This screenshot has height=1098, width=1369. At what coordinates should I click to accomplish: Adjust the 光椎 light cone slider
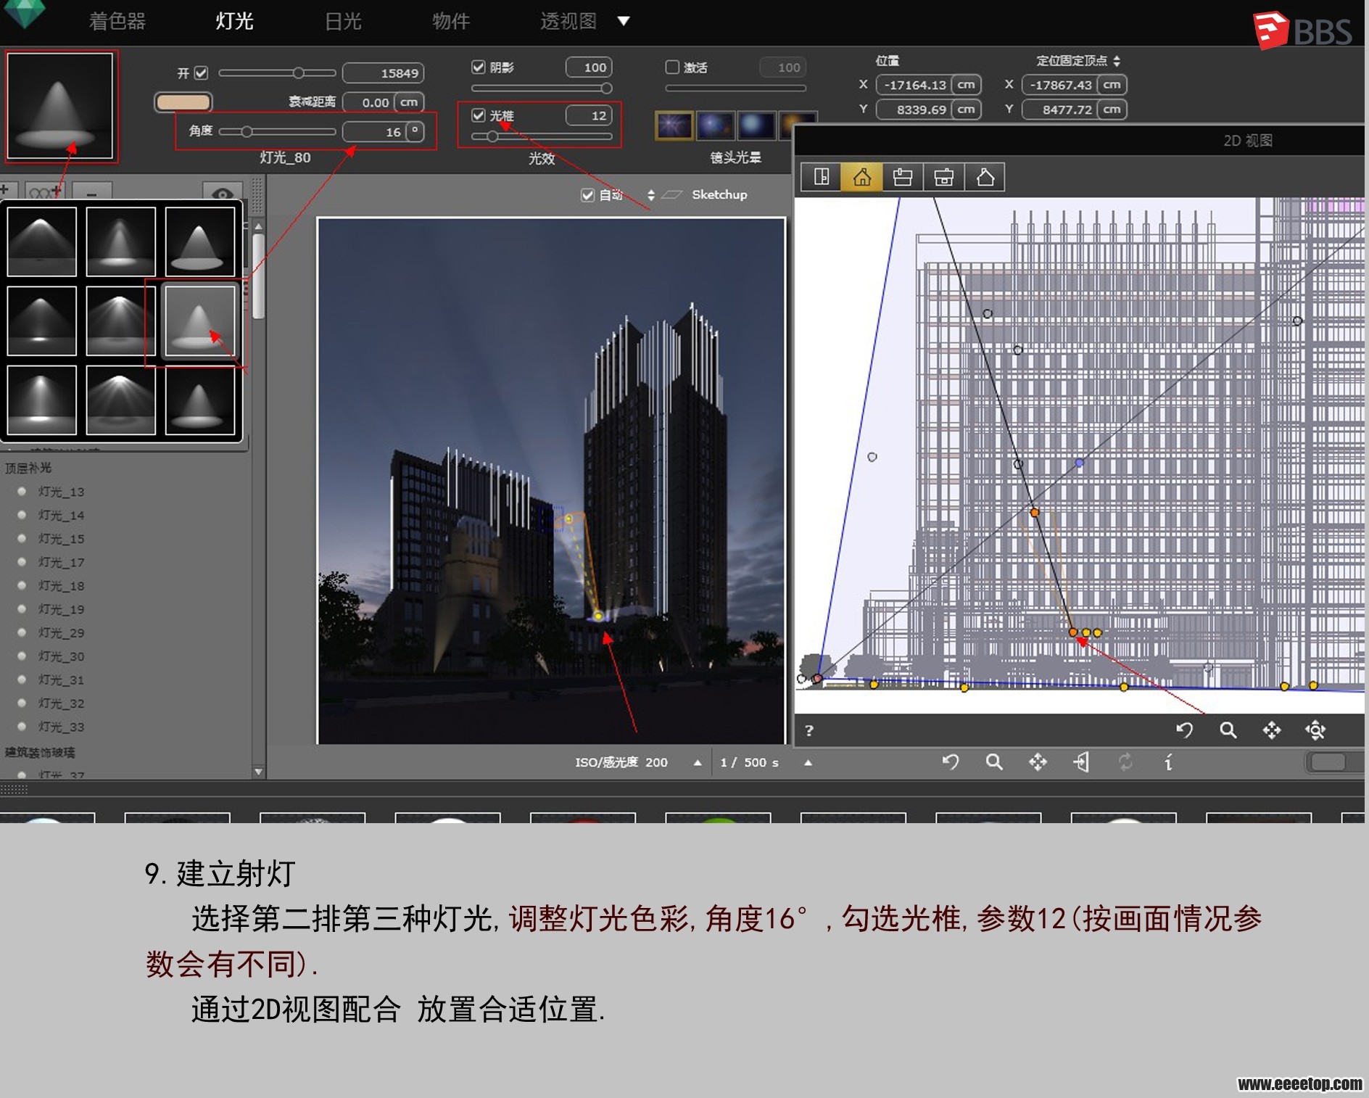point(542,136)
